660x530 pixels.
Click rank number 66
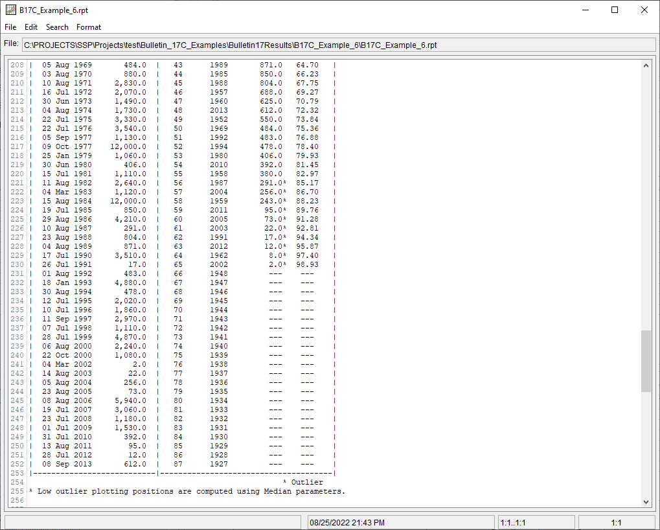tap(178, 273)
